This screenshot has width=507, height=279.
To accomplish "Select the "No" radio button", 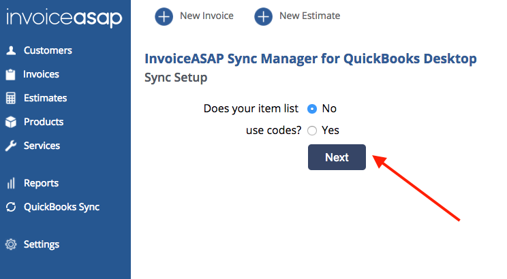I will (312, 108).
